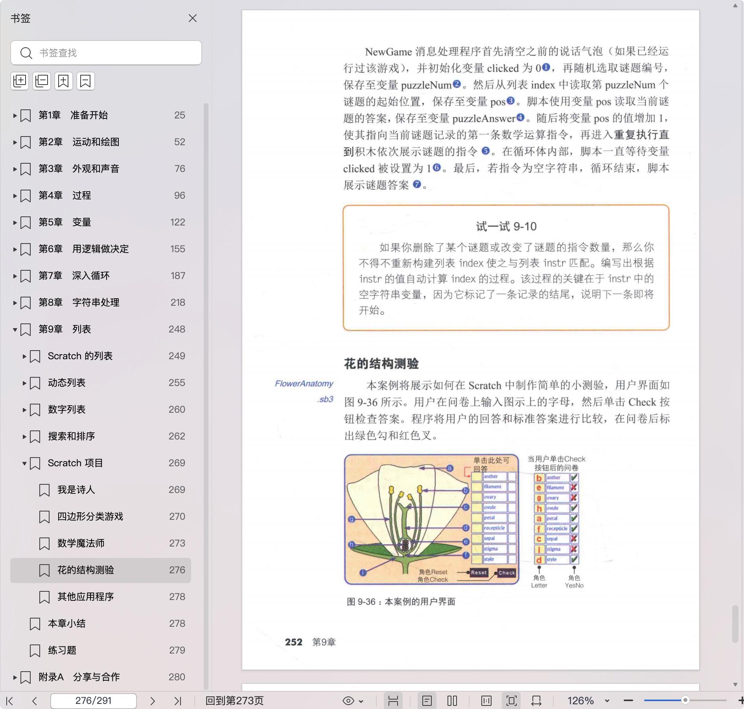Viewport: 744px width, 709px height.
Task: Click the add bookmark icon
Action: coord(63,81)
